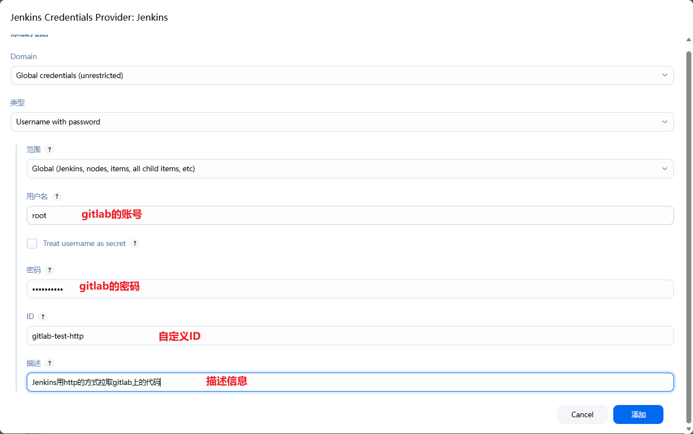Open help for Treat username as secret

[135, 244]
